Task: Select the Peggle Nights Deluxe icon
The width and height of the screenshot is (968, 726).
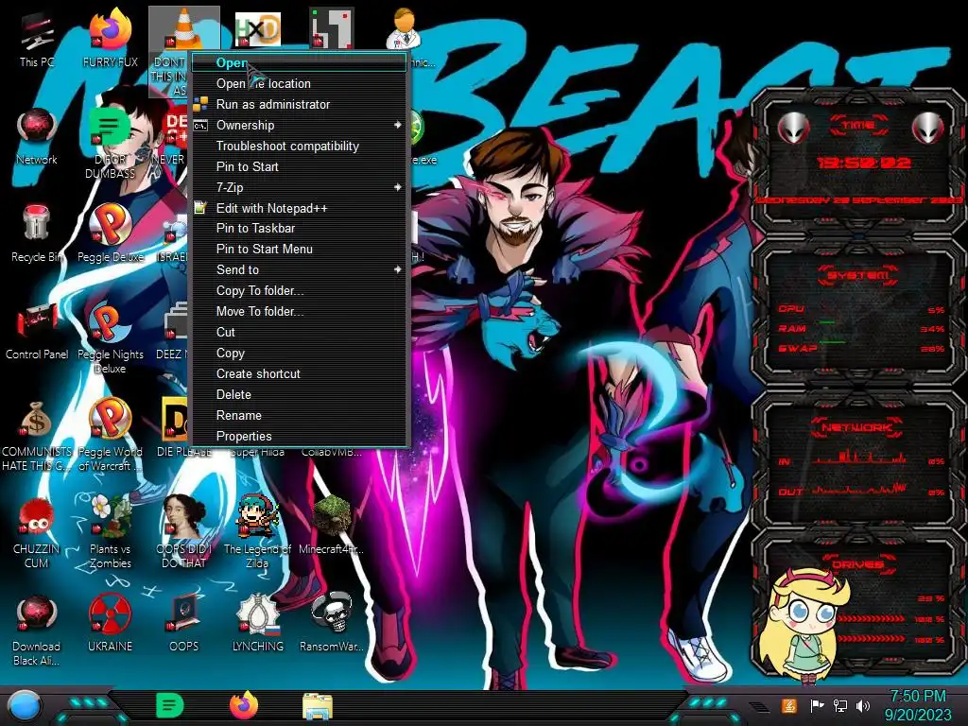Action: (110, 337)
